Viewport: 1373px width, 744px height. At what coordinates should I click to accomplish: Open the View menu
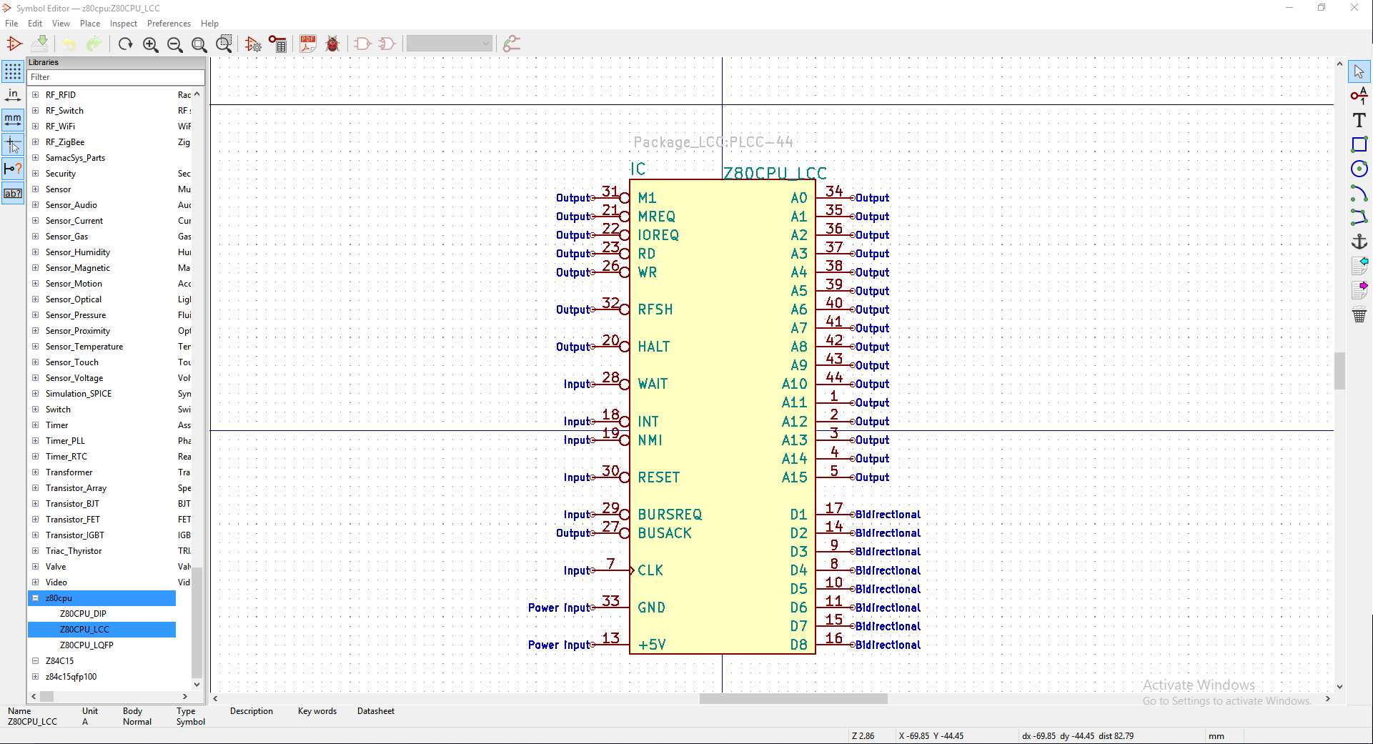(x=61, y=24)
